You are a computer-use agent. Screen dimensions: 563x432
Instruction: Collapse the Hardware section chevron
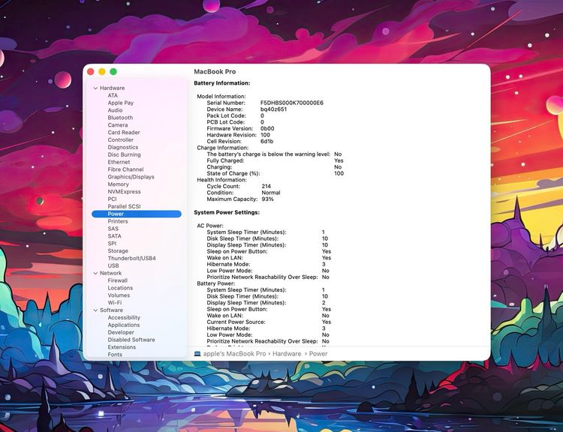[x=95, y=88]
